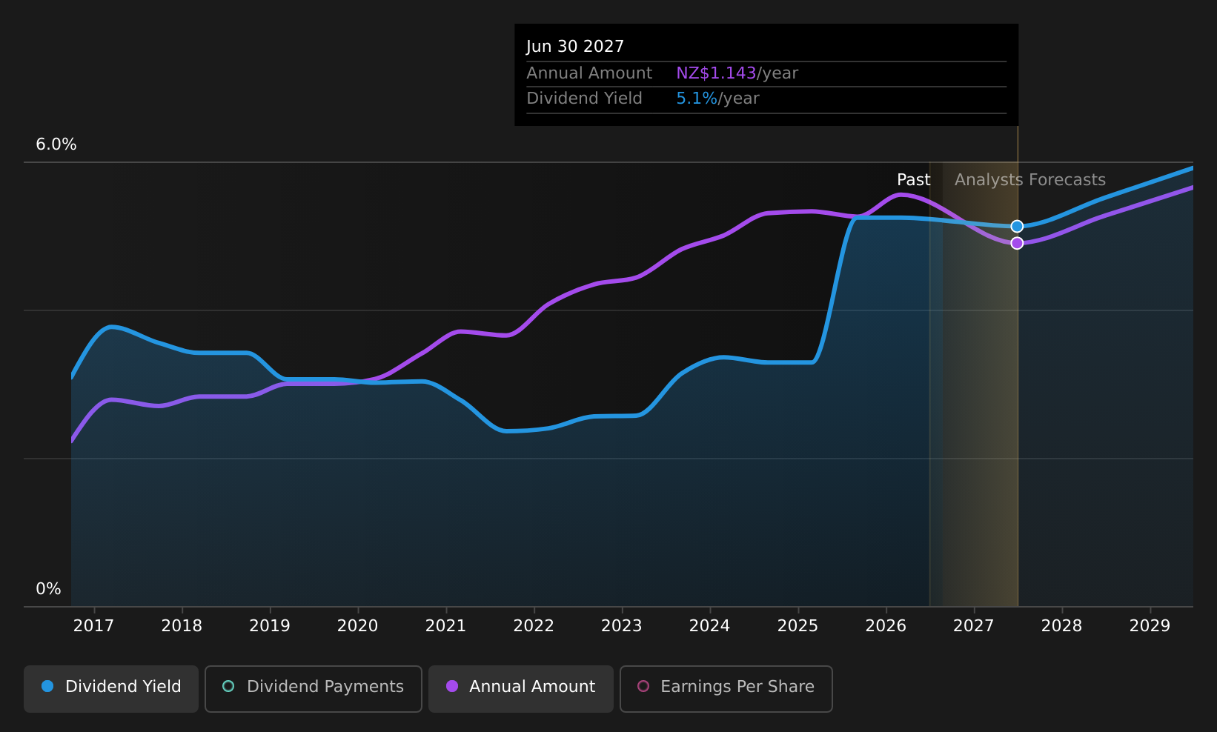Click the 2027 x-axis label
The image size is (1217, 732).
point(974,626)
